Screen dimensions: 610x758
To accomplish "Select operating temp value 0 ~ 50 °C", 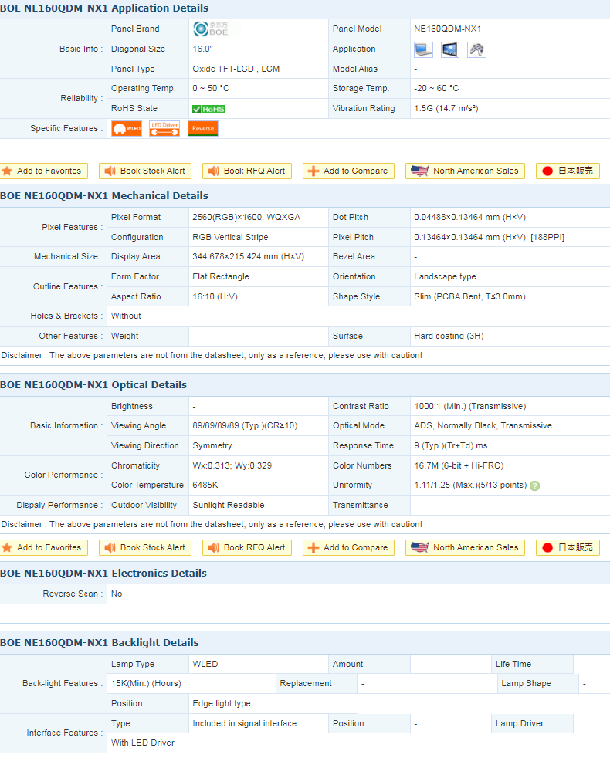I will coord(211,89).
